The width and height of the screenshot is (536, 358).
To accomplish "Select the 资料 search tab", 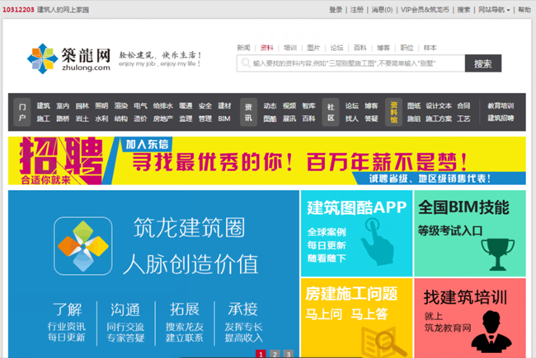I will click(x=267, y=48).
